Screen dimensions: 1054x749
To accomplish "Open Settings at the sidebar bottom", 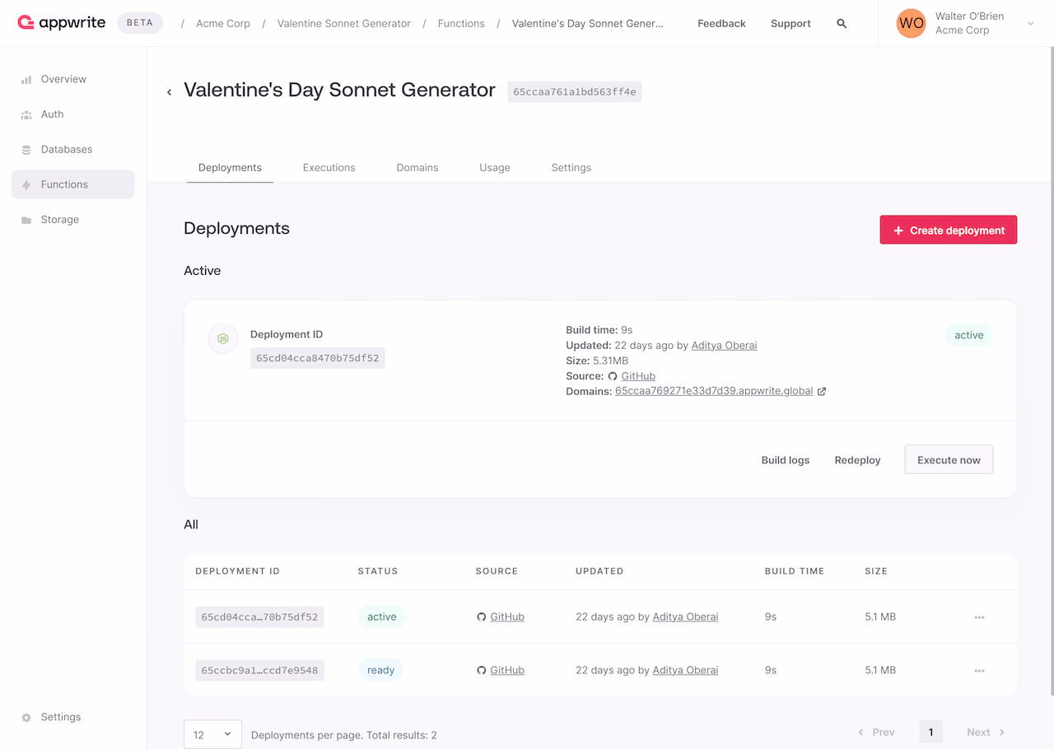I will pos(73,717).
